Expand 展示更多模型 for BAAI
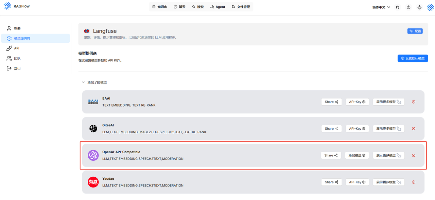The height and width of the screenshot is (200, 435). 388,102
